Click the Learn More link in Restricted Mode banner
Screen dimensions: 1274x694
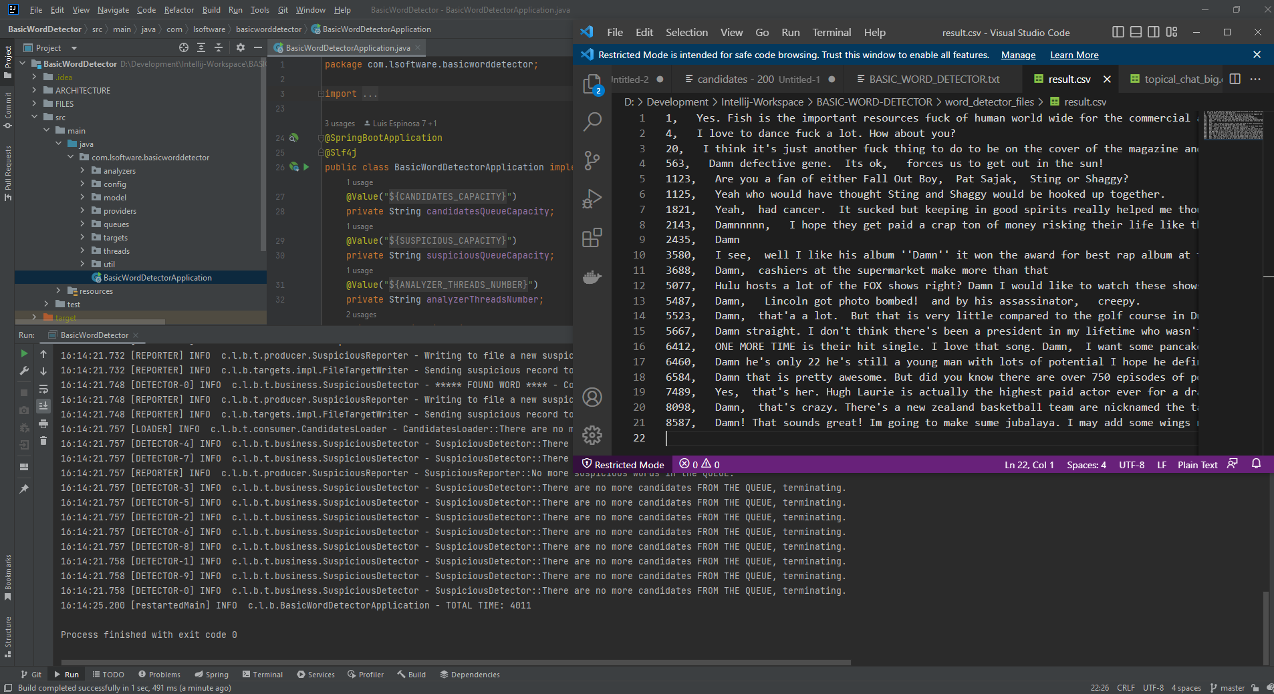coord(1073,55)
